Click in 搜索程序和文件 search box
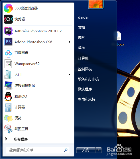The image size is (140, 159). (x=38, y=150)
